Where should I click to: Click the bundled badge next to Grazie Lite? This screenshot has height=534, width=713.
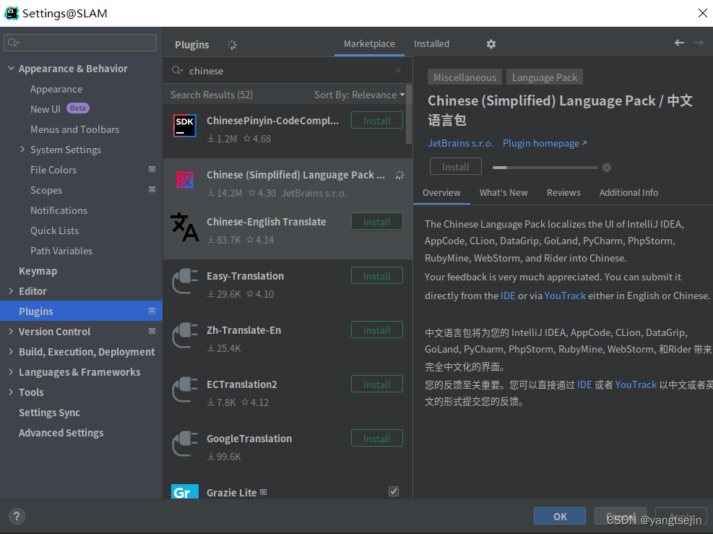click(x=263, y=493)
